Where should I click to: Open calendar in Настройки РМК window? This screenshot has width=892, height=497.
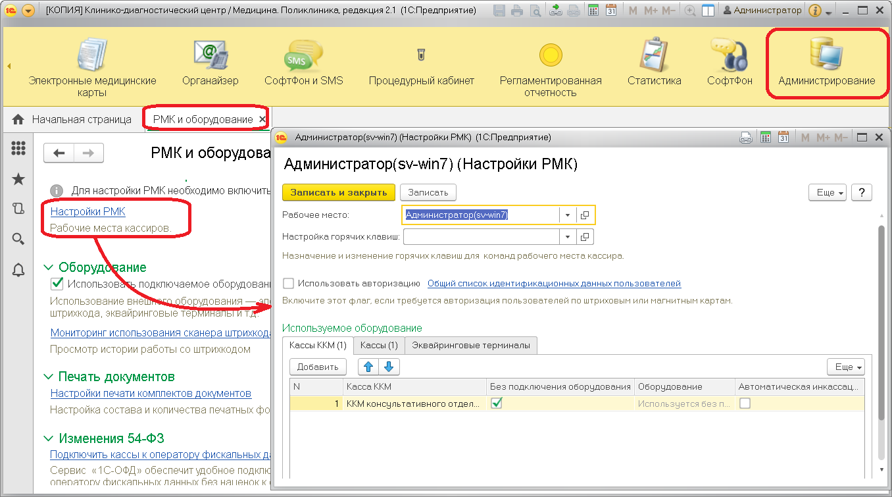783,138
